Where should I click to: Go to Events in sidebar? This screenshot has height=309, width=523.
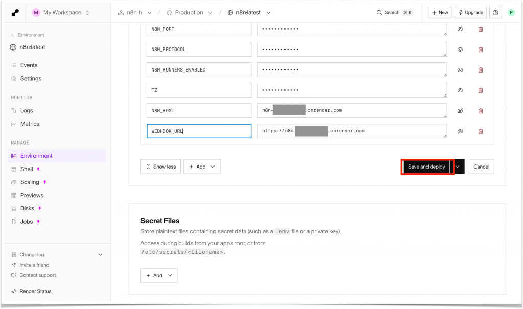coord(29,65)
